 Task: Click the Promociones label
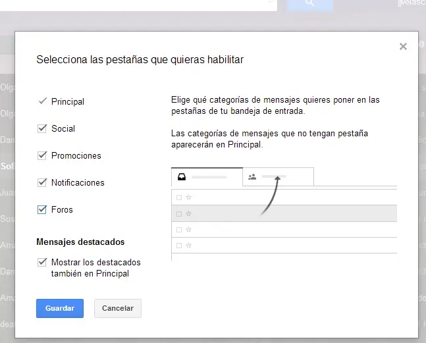tap(76, 155)
